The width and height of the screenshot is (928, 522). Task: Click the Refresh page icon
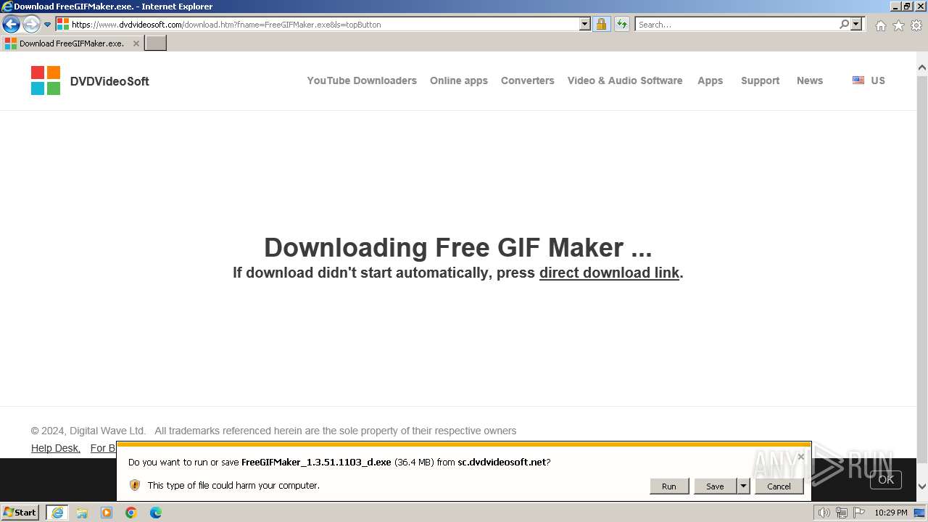(622, 24)
